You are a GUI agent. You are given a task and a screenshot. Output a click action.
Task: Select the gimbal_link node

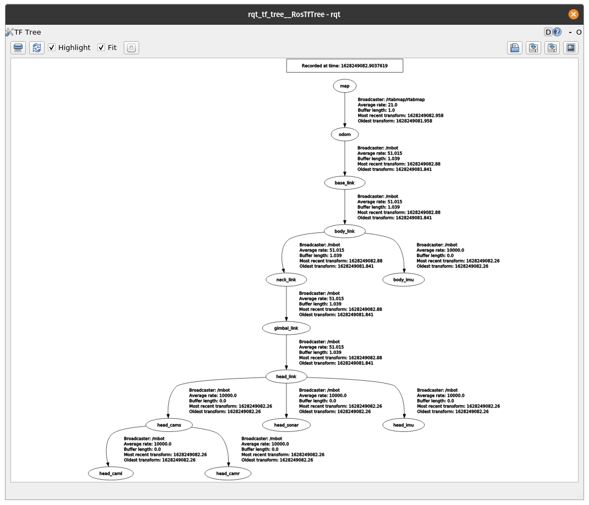pyautogui.click(x=286, y=328)
